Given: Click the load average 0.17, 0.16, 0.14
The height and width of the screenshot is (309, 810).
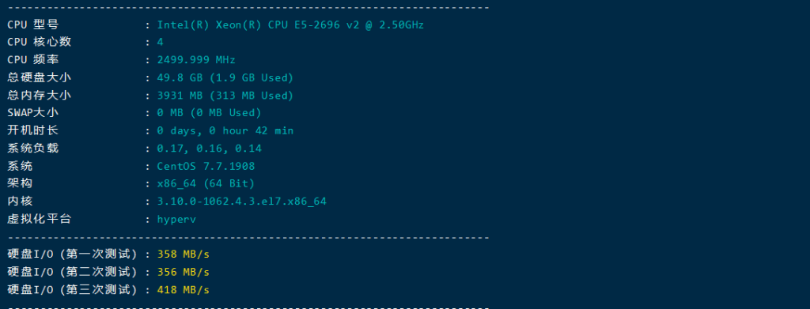Looking at the screenshot, I should [x=209, y=149].
